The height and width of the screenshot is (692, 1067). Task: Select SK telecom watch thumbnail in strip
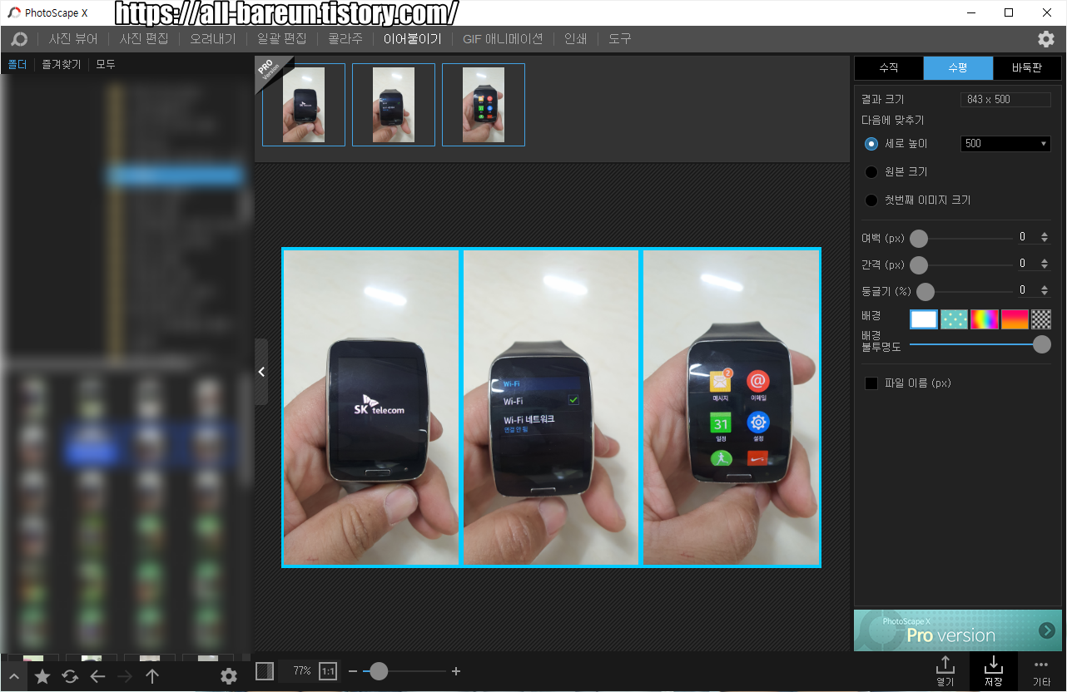coord(304,105)
